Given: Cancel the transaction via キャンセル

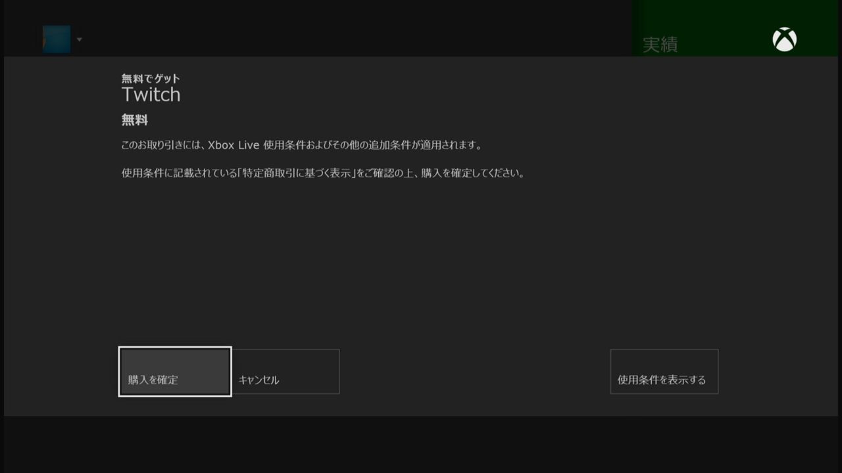Looking at the screenshot, I should tap(285, 371).
